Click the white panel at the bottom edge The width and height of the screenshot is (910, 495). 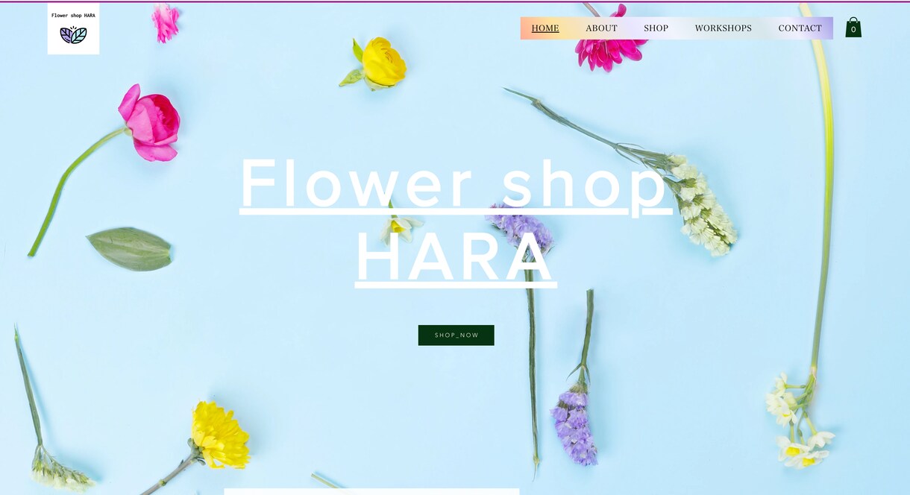371,491
